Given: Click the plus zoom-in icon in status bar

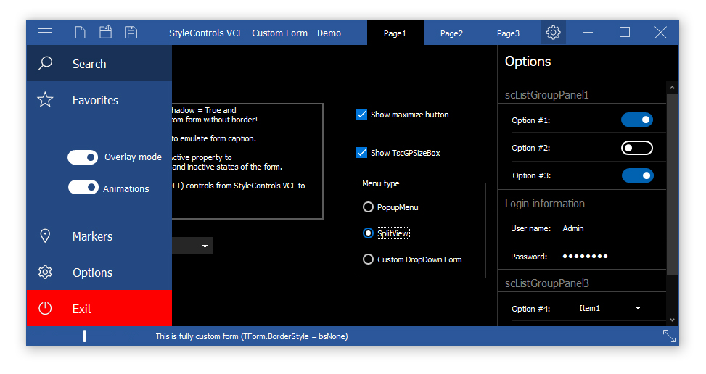Looking at the screenshot, I should click(x=131, y=336).
